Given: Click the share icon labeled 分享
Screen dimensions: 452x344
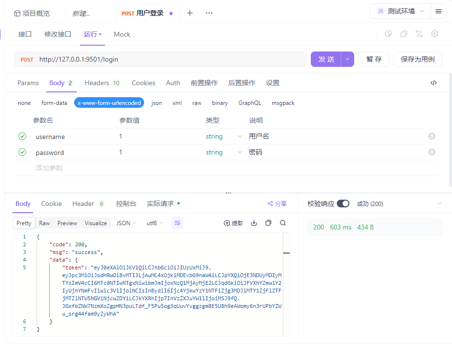Looking at the screenshot, I should click(x=277, y=204).
